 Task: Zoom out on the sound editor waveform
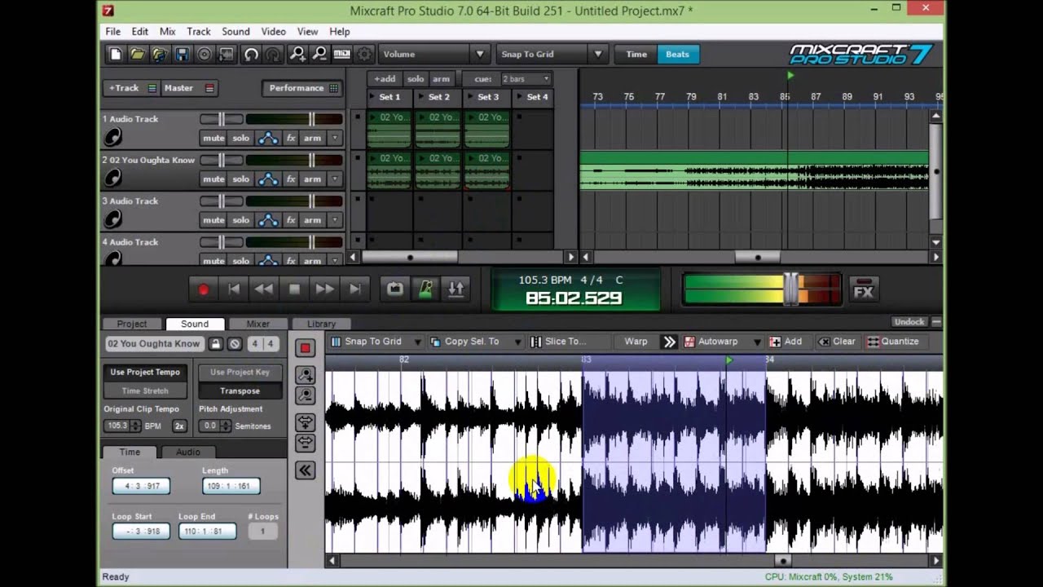[306, 395]
